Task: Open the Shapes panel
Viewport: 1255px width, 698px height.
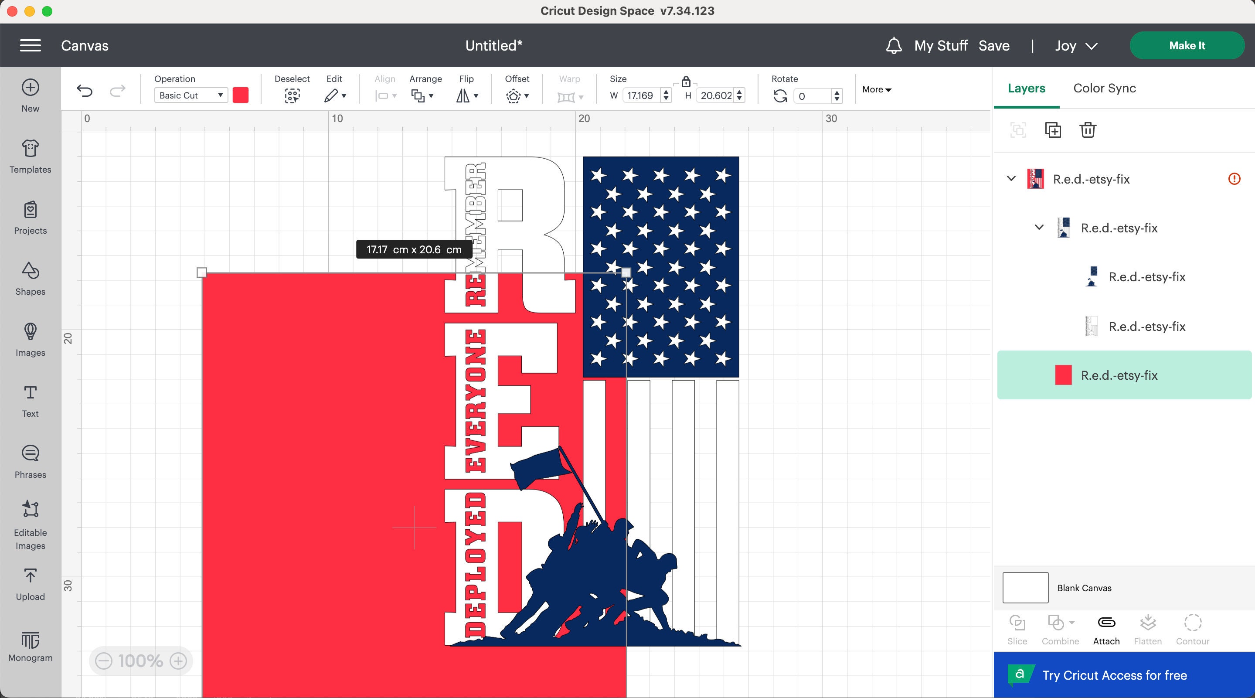Action: click(30, 278)
